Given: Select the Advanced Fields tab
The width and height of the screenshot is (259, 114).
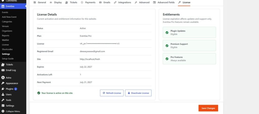Looking at the screenshot, I should [164, 3].
